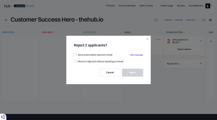Switch to list view icon
This screenshot has width=217, height=120.
coord(204,20)
